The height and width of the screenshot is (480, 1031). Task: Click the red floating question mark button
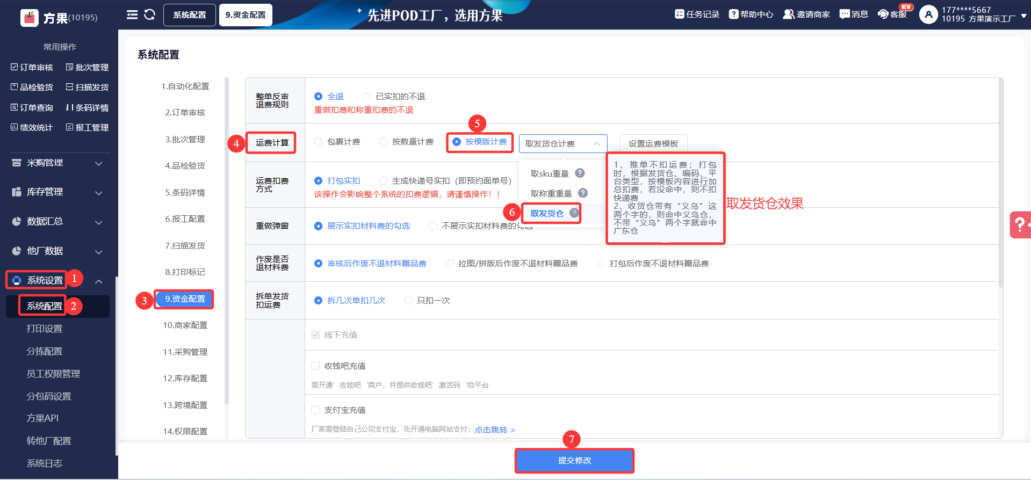[1020, 224]
